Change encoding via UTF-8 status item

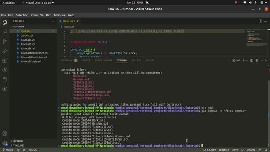[235, 150]
